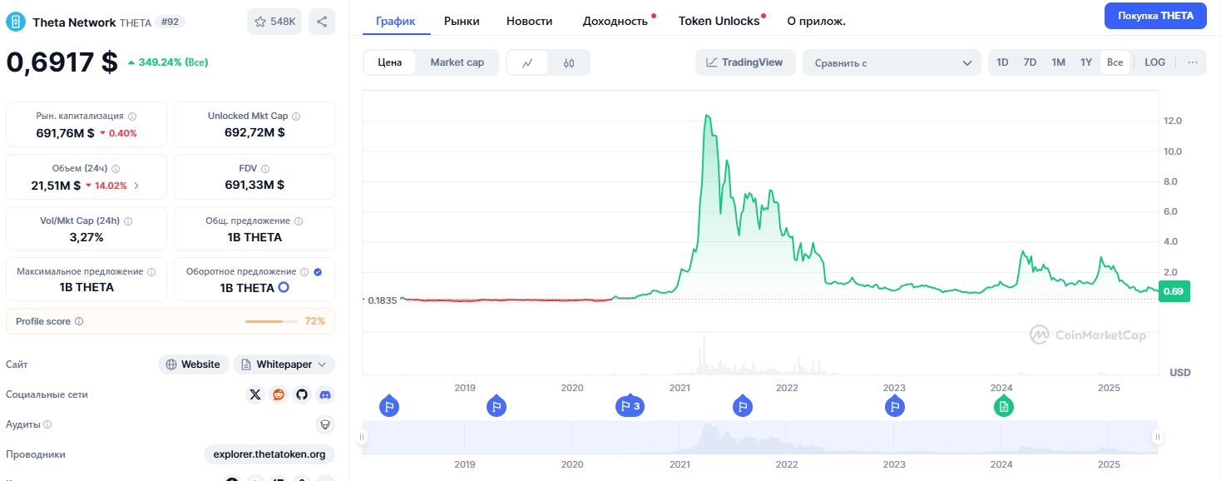Open the Рынки tab
1221x481 pixels.
462,21
